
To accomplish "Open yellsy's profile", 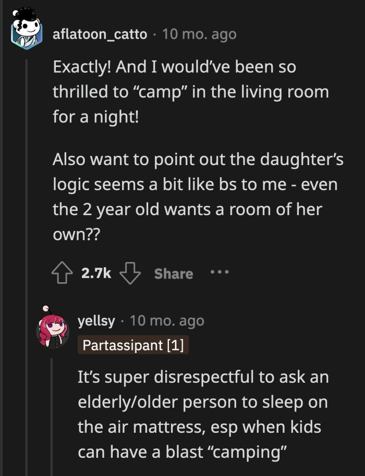I will click(96, 321).
